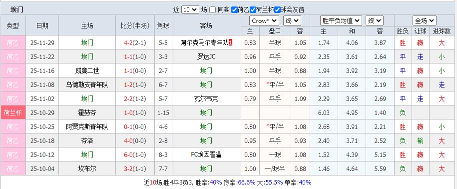Open the 胜平负均值 dropdown
The width and height of the screenshot is (457, 189).
(341, 20)
